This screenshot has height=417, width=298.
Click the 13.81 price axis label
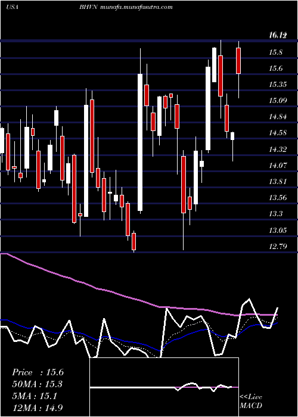[278, 182]
